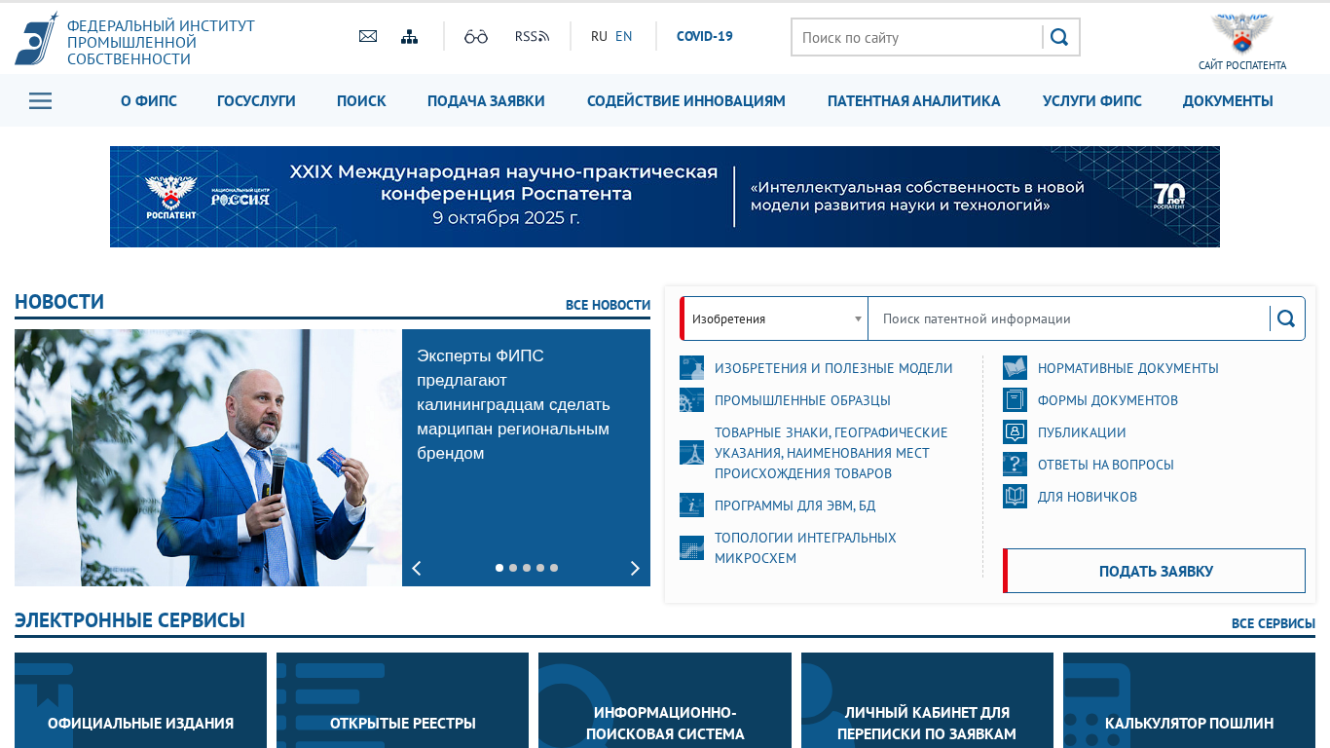1330x748 pixels.
Task: Click the Нормативные документы book icon
Action: (x=1015, y=368)
